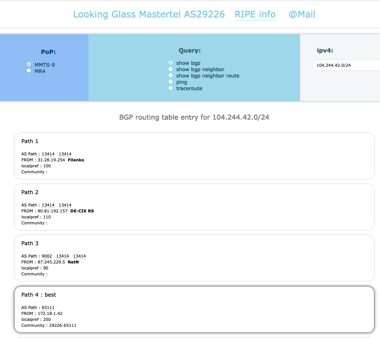Image resolution: width=380 pixels, height=338 pixels.
Task: Open the @Mail contact link
Action: [x=302, y=15]
